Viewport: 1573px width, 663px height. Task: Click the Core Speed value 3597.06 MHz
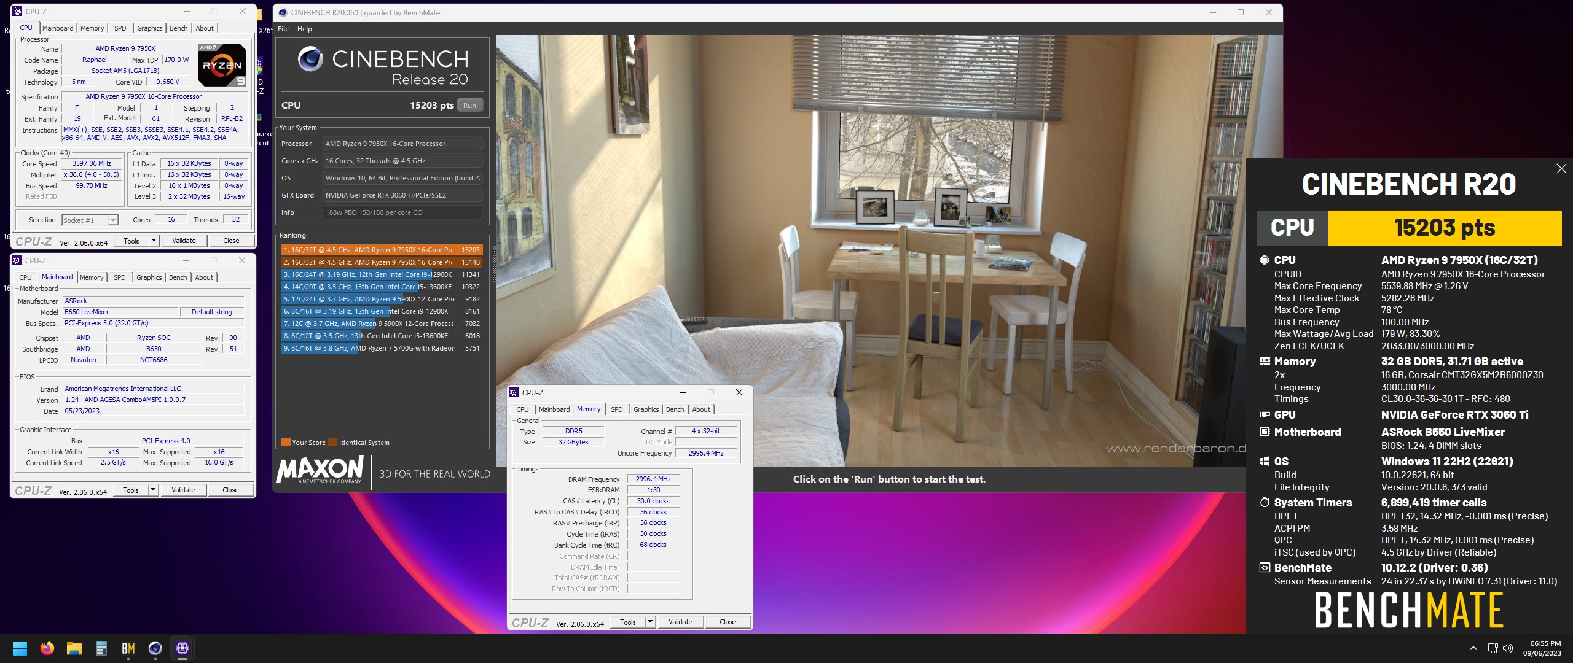click(92, 164)
